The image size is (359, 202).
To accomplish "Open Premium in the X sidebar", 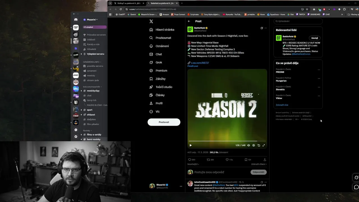I will pyautogui.click(x=158, y=70).
